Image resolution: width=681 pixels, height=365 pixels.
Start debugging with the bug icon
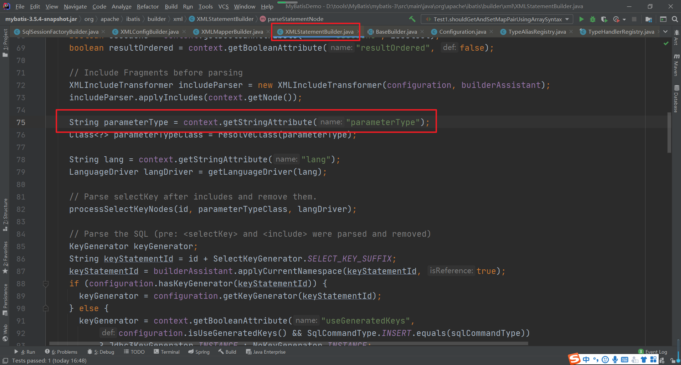(x=593, y=19)
